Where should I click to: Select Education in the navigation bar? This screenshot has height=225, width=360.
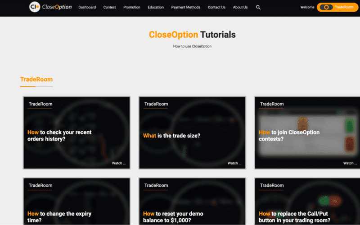tap(156, 7)
